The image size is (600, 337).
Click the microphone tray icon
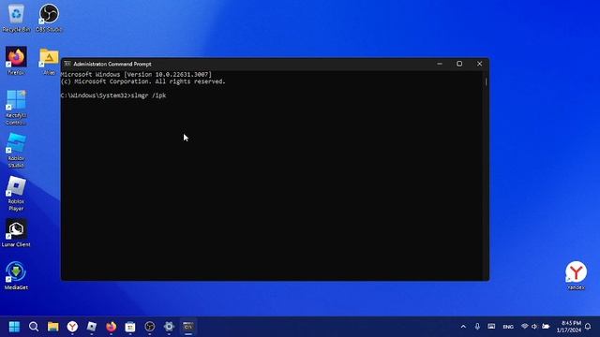[x=477, y=327]
